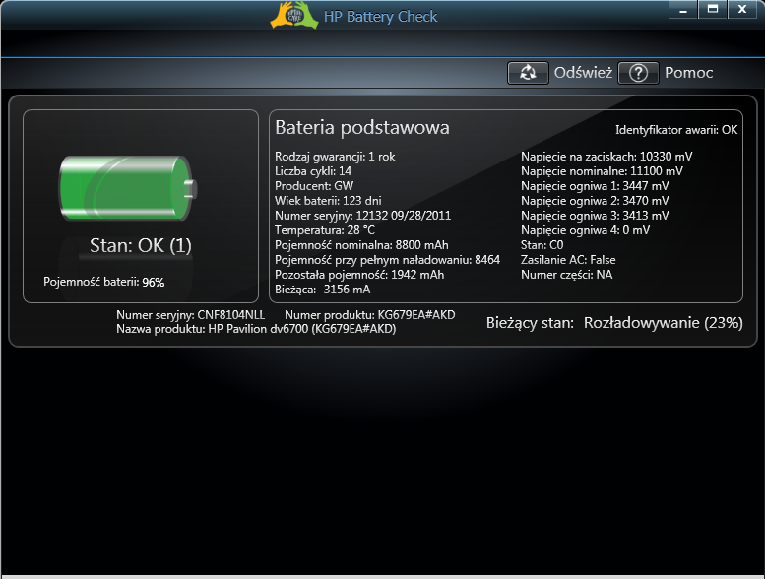Select Liczba cykli: 14 line
The width and height of the screenshot is (765, 579).
(313, 171)
